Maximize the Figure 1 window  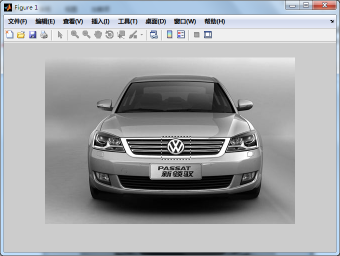click(x=306, y=5)
